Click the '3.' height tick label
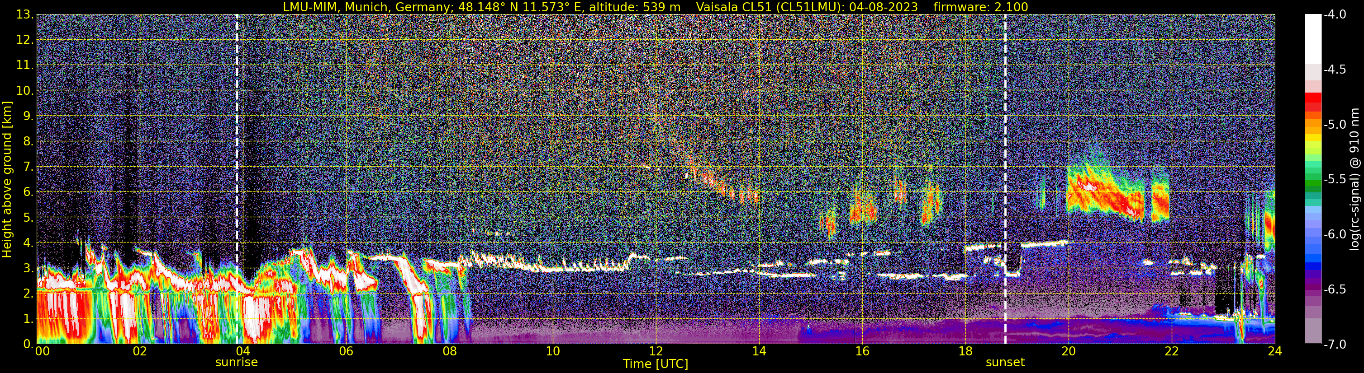Screen dimensions: 1364x373 pyautogui.click(x=28, y=268)
